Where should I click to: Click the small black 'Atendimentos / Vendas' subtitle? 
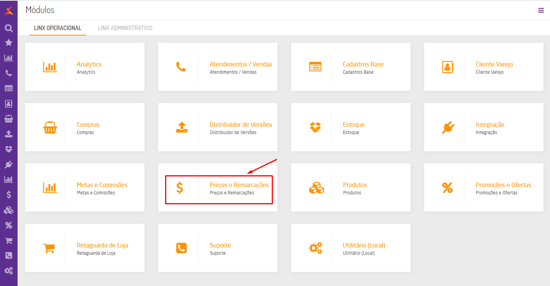(233, 72)
